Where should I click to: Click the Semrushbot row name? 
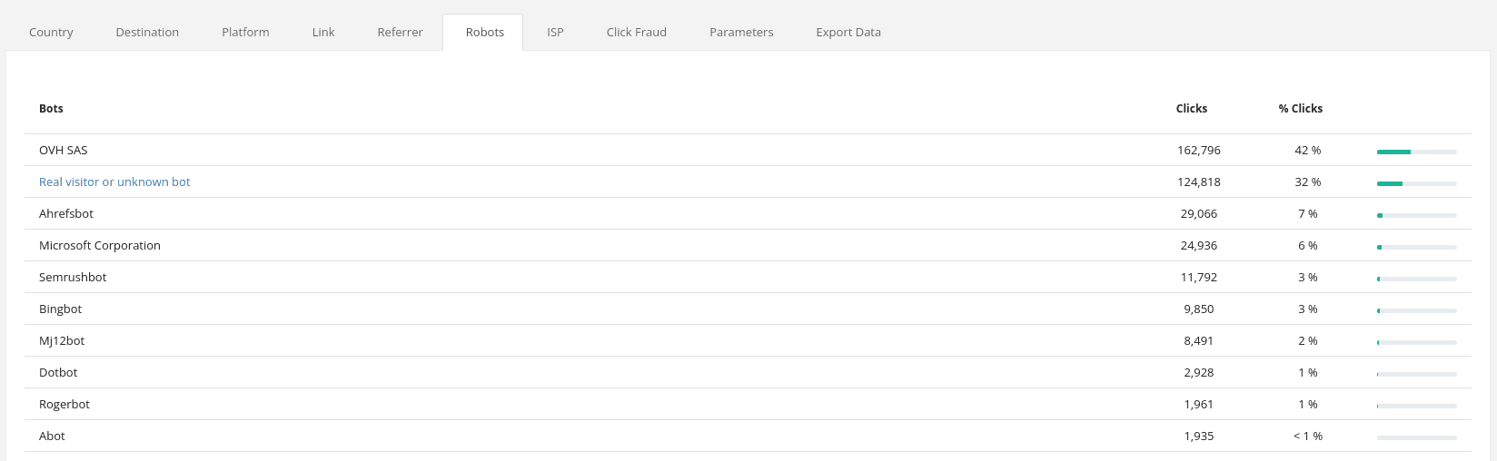click(x=73, y=278)
